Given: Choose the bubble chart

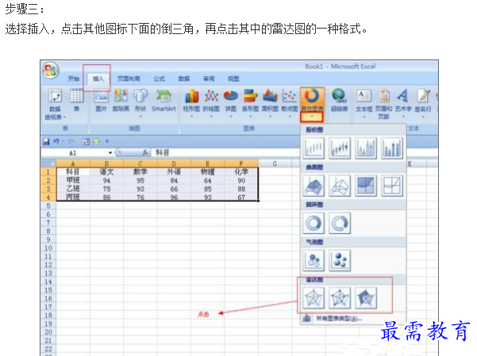Looking at the screenshot, I should coord(314,261).
